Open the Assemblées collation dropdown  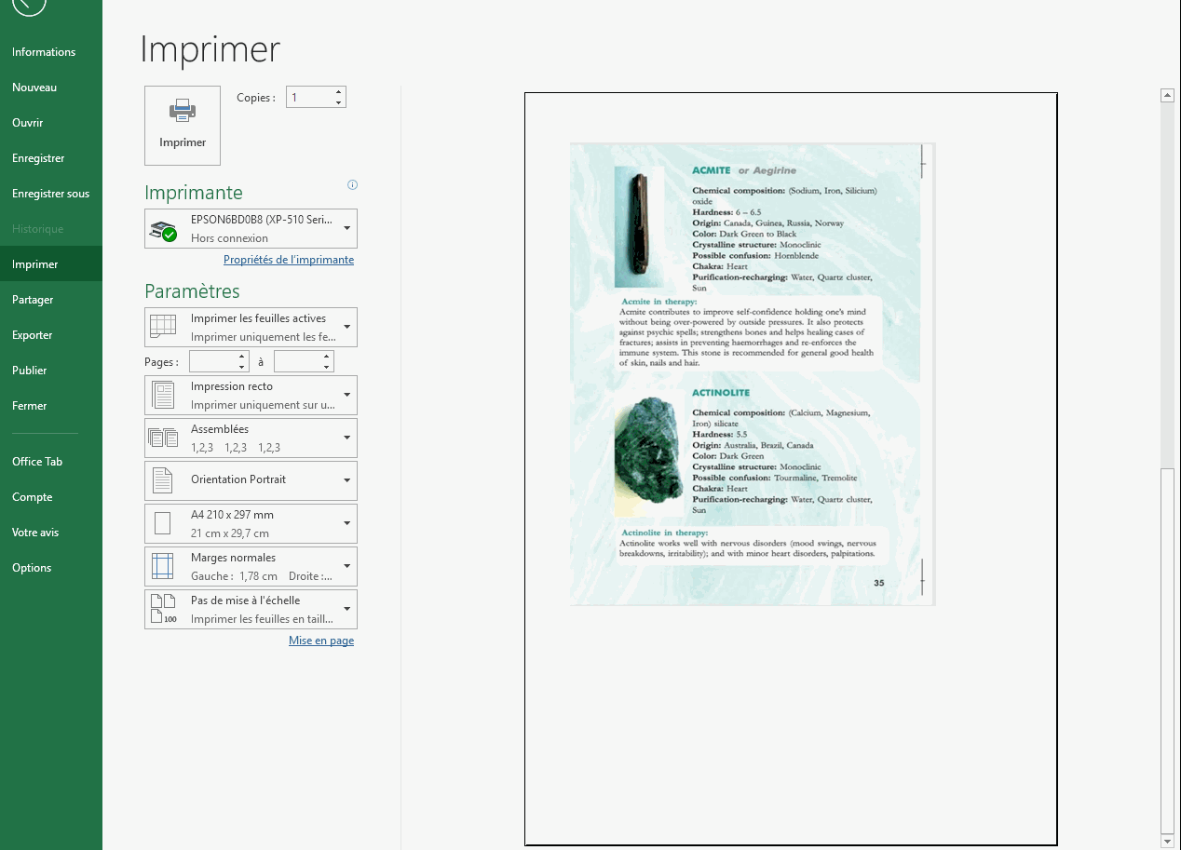point(251,438)
